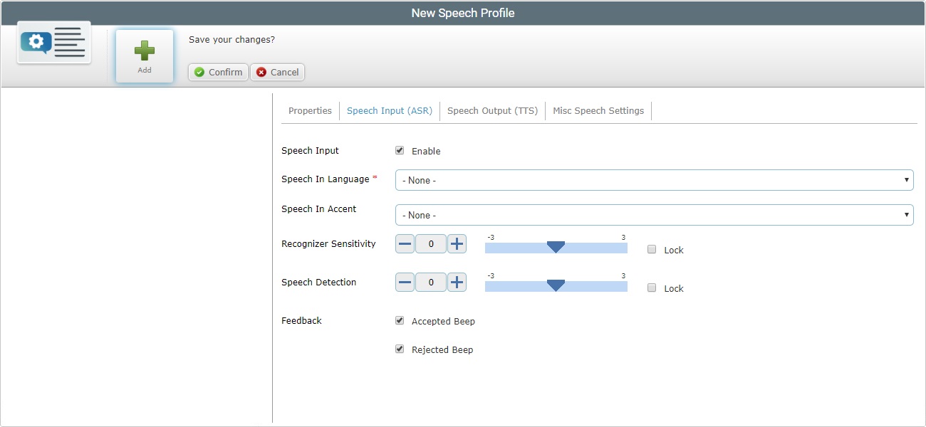The width and height of the screenshot is (926, 427).
Task: Open the Speech In Accent dropdown
Action: 654,214
